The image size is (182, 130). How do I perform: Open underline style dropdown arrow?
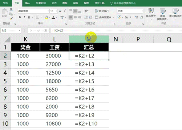pyautogui.click(x=32, y=17)
